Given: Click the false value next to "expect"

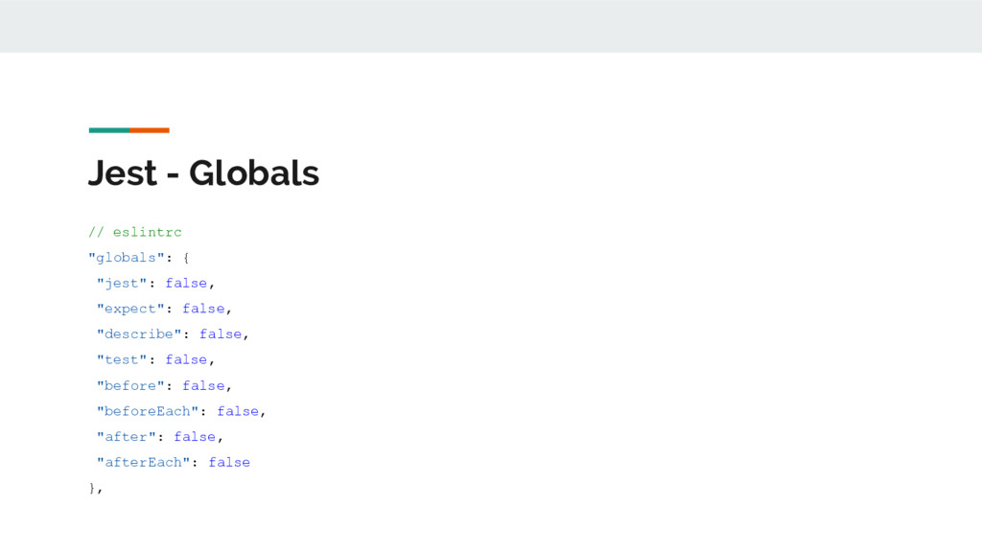Looking at the screenshot, I should (x=203, y=310).
